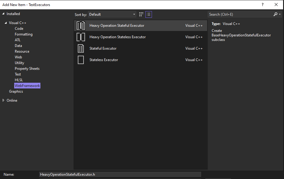The height and width of the screenshot is (179, 284).
Task: Collapse the Installed tree node
Action: click(3, 14)
